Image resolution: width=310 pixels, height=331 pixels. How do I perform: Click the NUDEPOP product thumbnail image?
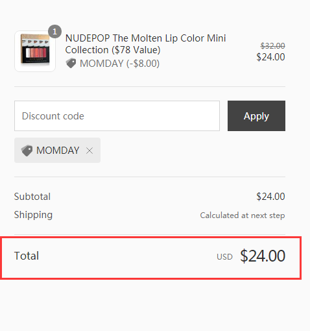35,51
